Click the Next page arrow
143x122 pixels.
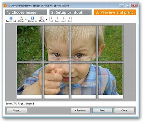click(64, 18)
